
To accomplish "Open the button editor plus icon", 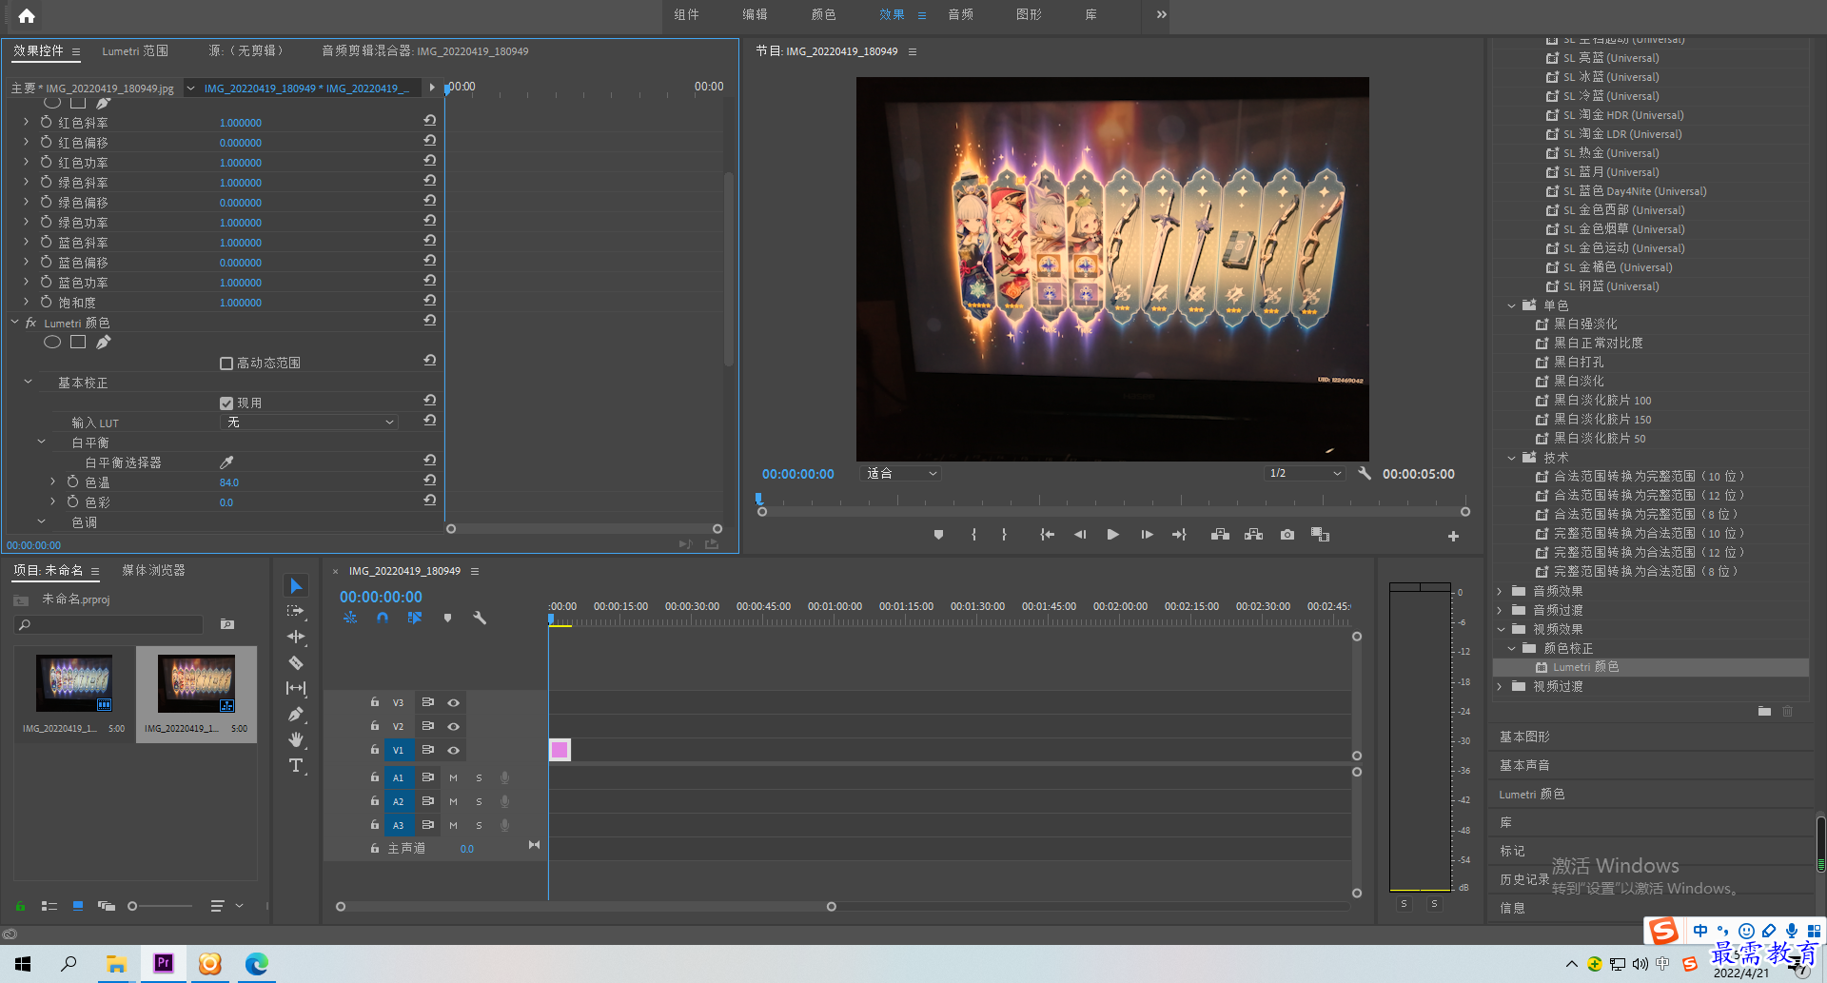I will pos(1453,537).
